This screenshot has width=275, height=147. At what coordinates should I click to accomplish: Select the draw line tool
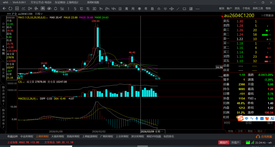(x=178, y=9)
